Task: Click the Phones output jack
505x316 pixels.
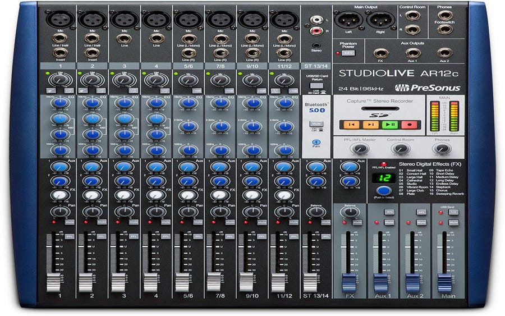Action: tap(445, 15)
